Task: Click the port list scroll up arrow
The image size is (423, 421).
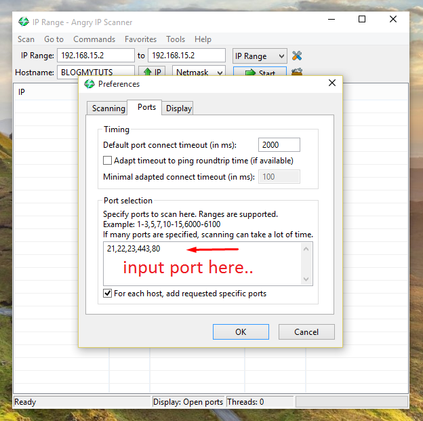Action: point(306,249)
